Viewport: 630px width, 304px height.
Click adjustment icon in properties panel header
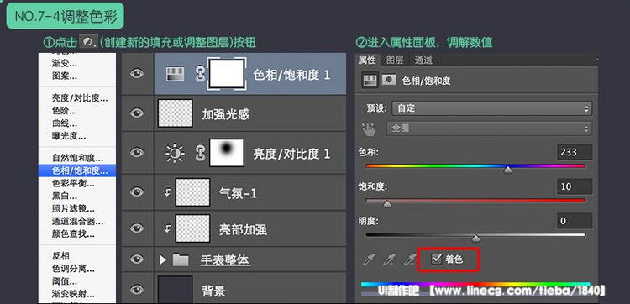click(370, 80)
